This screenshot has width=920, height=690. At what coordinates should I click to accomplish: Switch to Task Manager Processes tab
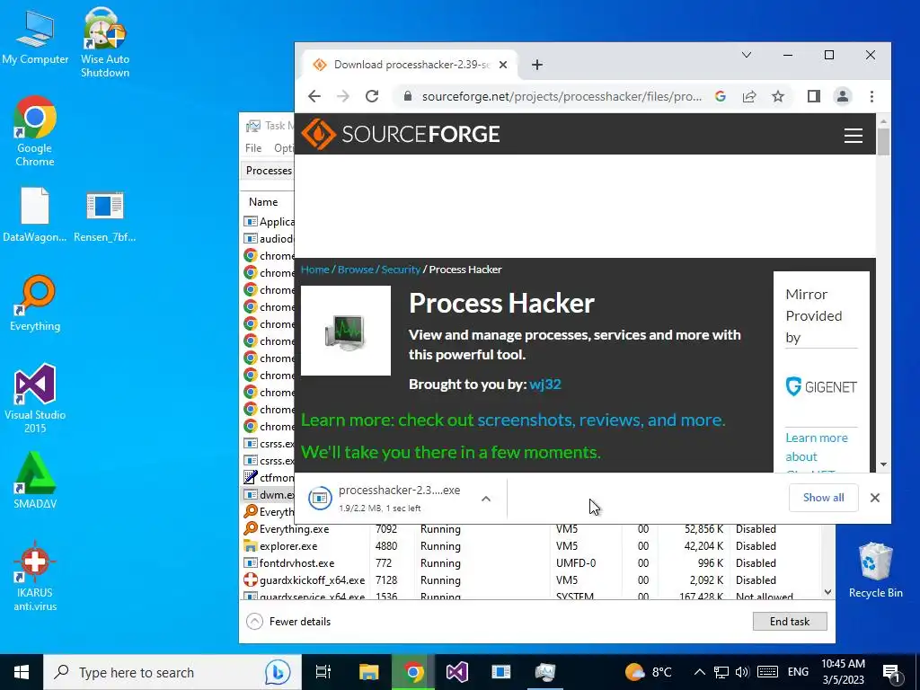tap(269, 171)
